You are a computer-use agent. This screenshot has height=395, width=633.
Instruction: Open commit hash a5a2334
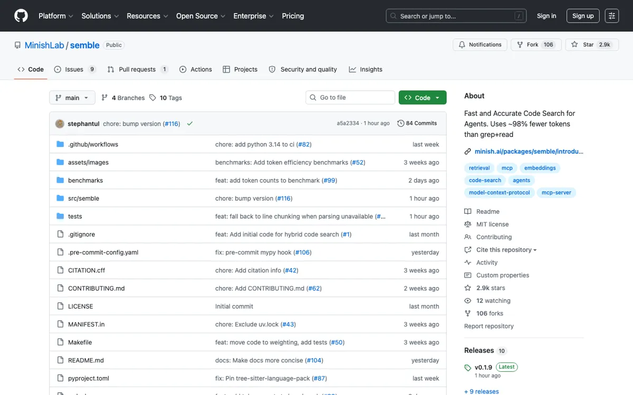pyautogui.click(x=348, y=123)
